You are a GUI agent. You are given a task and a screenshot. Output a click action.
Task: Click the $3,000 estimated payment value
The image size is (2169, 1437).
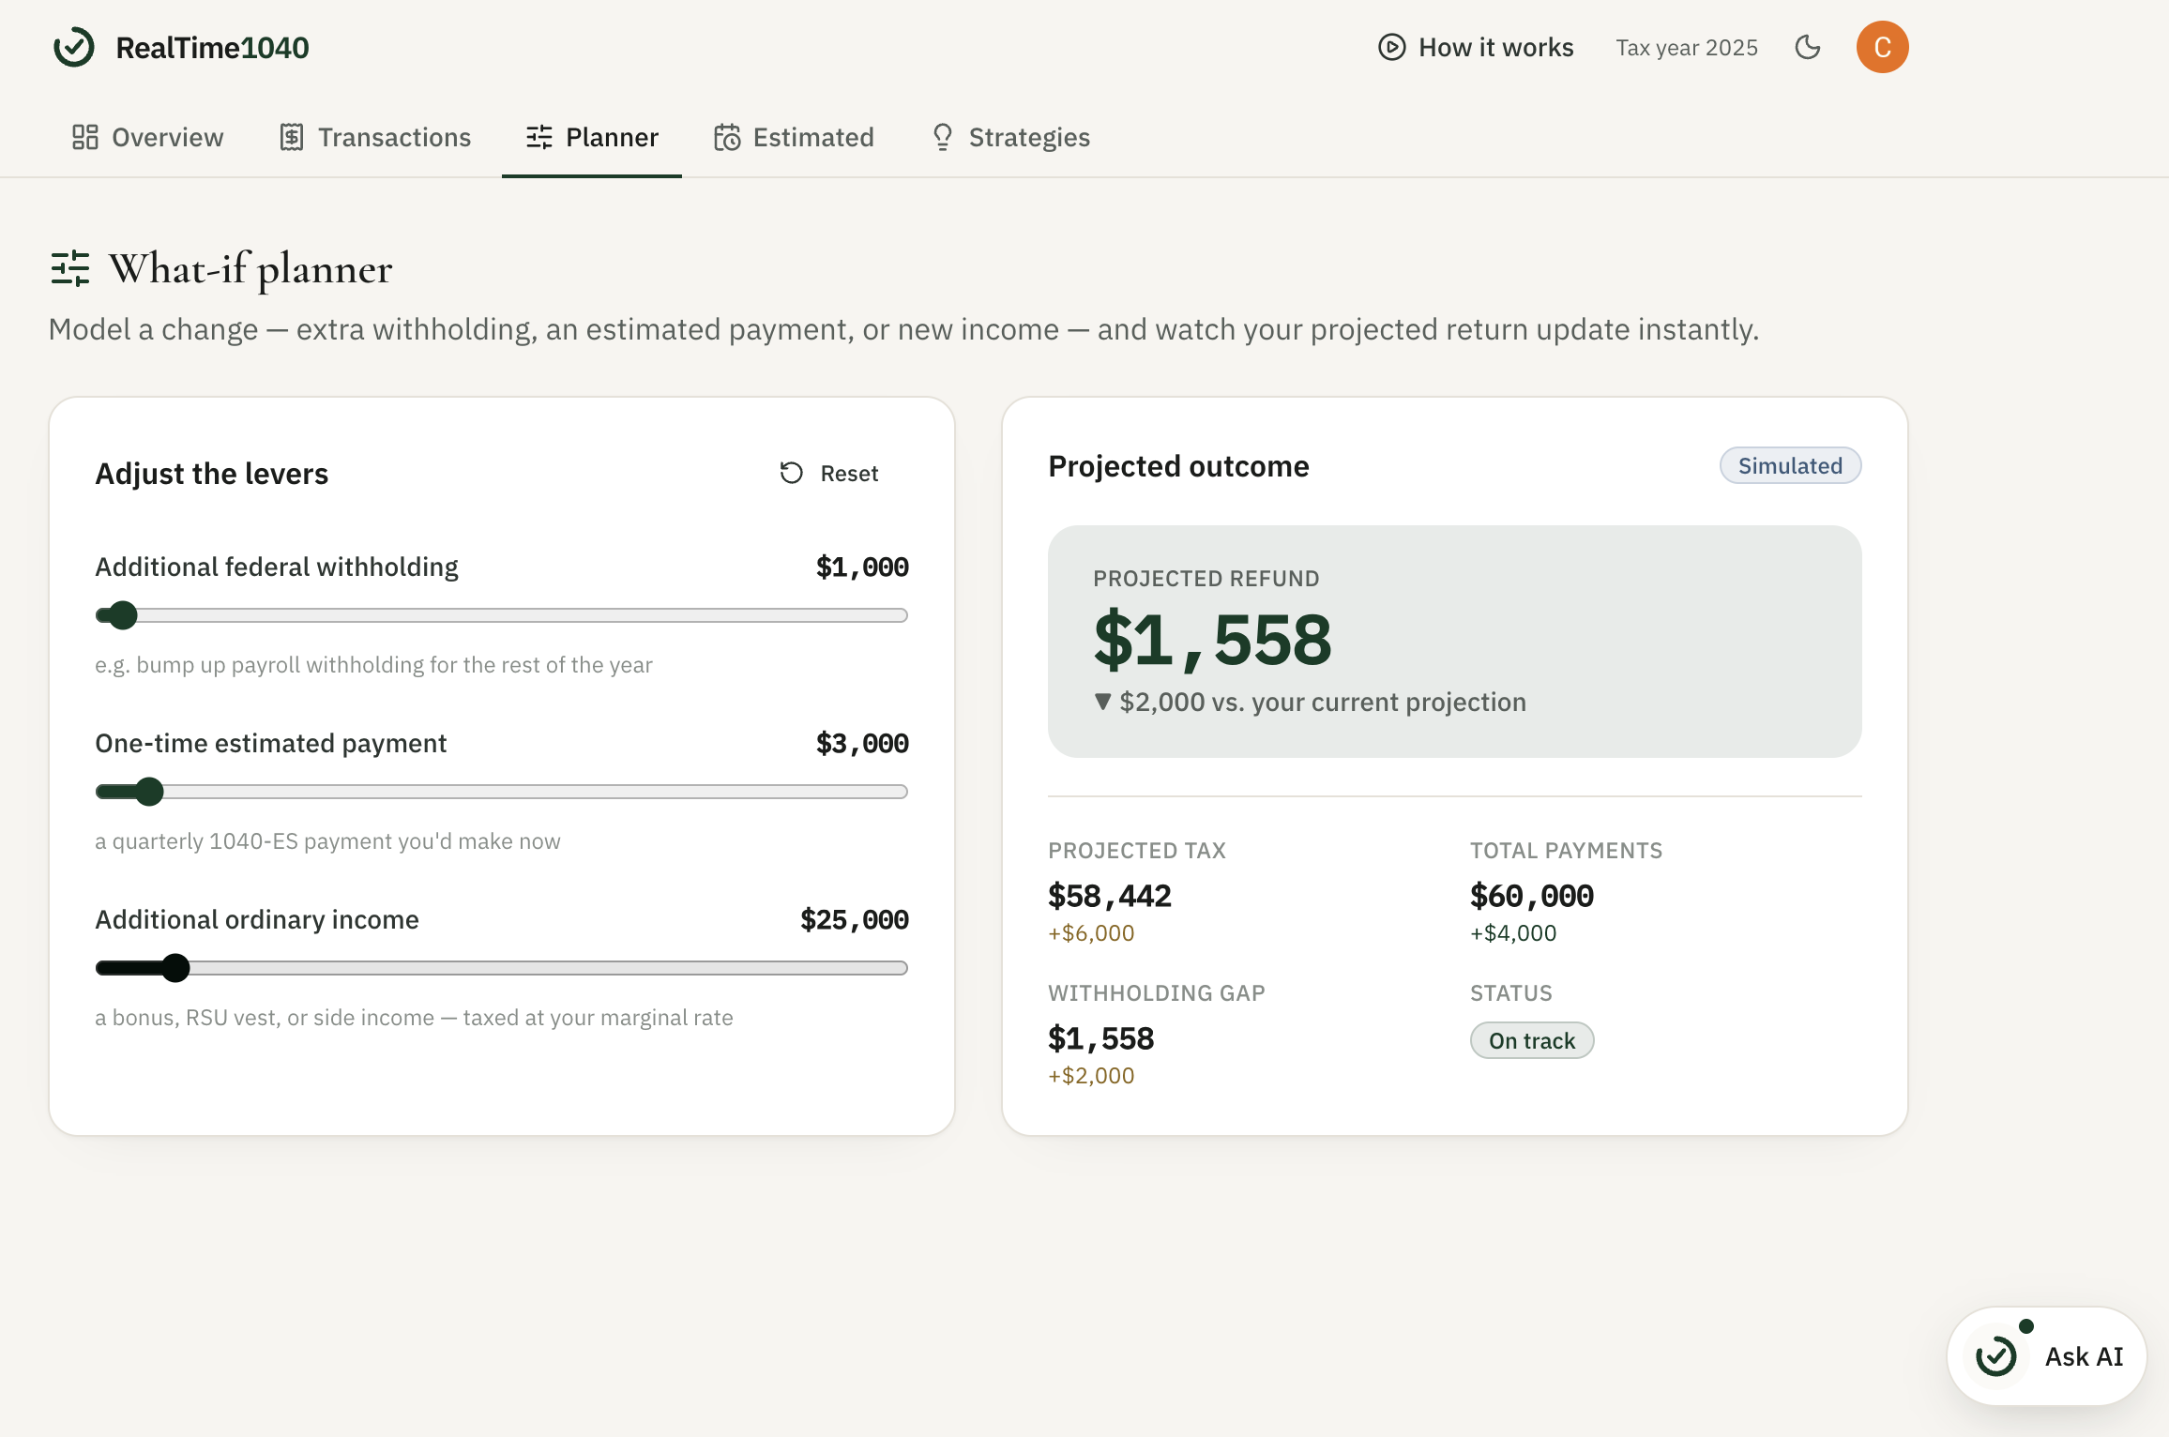pos(862,743)
